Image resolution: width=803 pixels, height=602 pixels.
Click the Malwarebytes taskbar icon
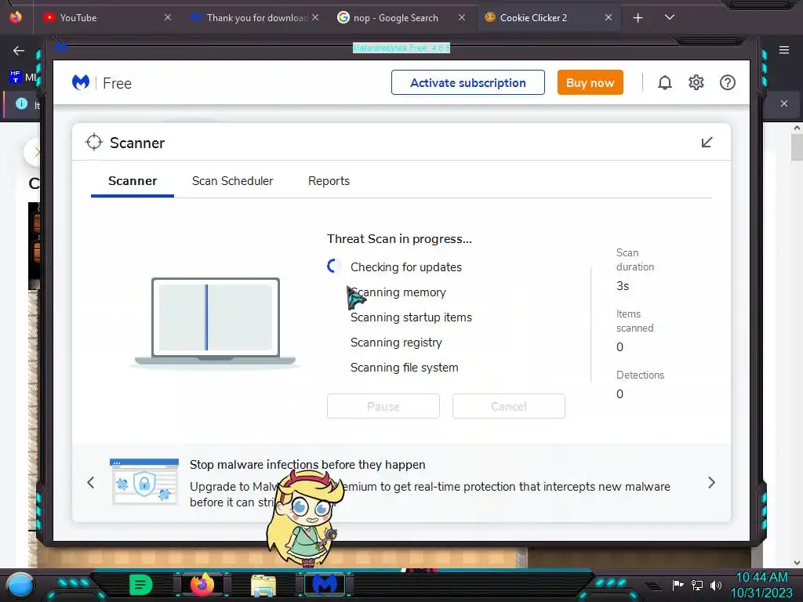point(325,585)
